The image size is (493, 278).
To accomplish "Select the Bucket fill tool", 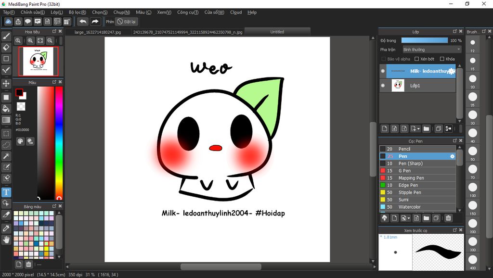I will pos(6,109).
